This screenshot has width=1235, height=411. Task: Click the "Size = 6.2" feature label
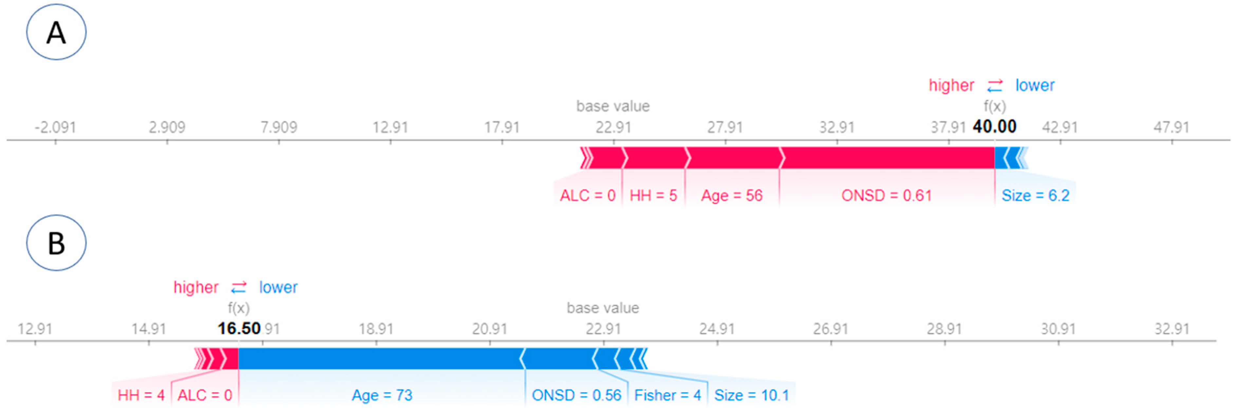click(1035, 196)
